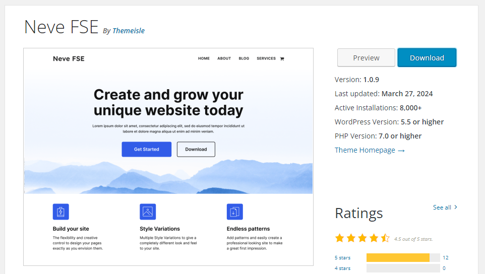Follow the Theme Homepage link
485x274 pixels.
[x=365, y=150]
